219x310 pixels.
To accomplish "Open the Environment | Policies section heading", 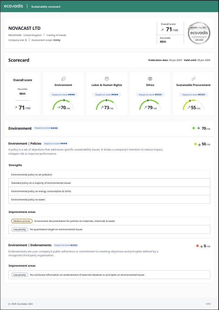I will tap(25, 143).
